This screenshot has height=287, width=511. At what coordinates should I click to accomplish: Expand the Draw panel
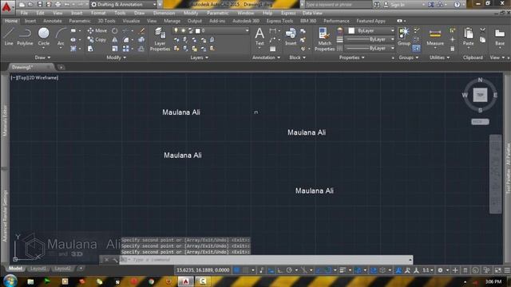click(42, 57)
